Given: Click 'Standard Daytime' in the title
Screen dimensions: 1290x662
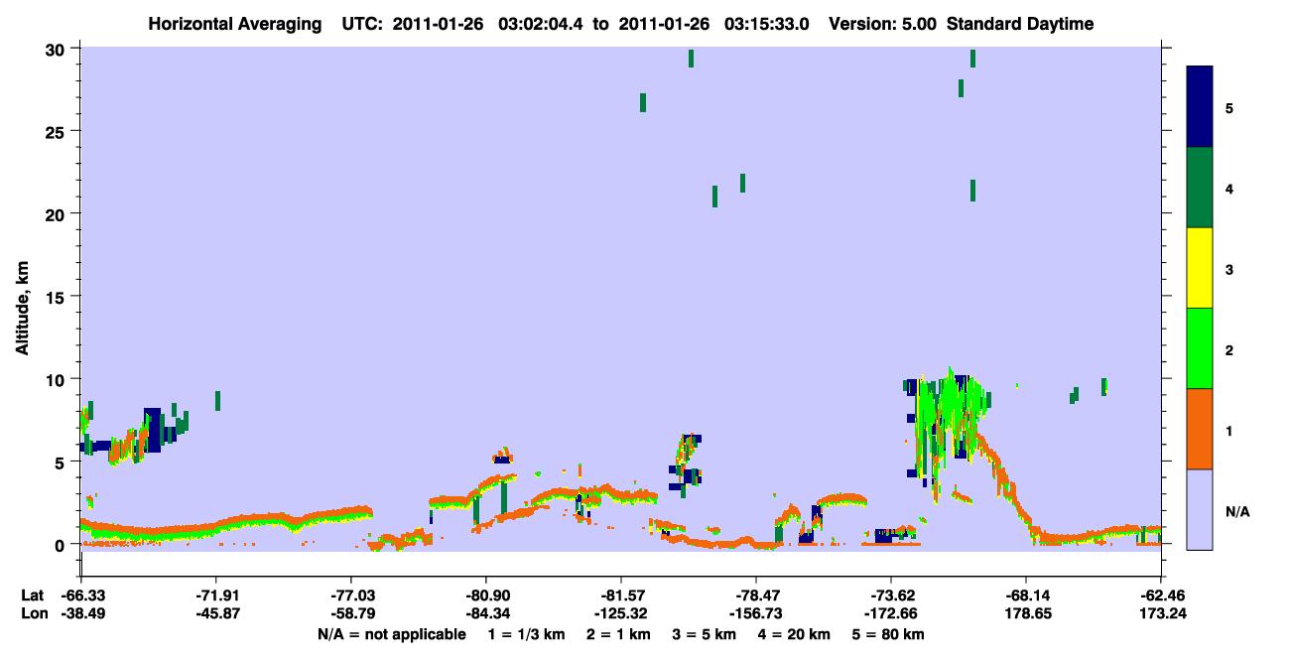Looking at the screenshot, I should pyautogui.click(x=1020, y=24).
